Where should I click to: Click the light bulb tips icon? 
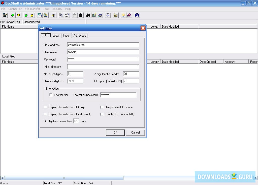tap(123, 15)
